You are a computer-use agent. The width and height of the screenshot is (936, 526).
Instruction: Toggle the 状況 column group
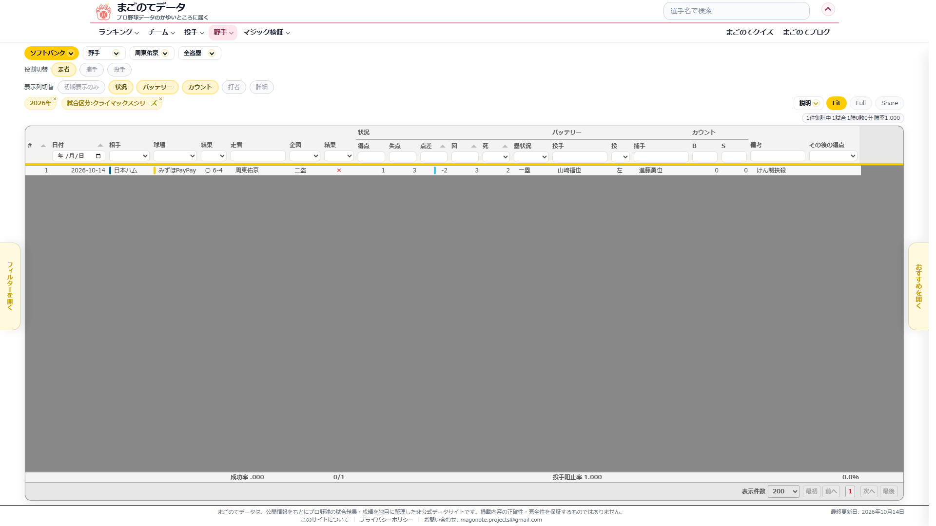[x=121, y=87]
